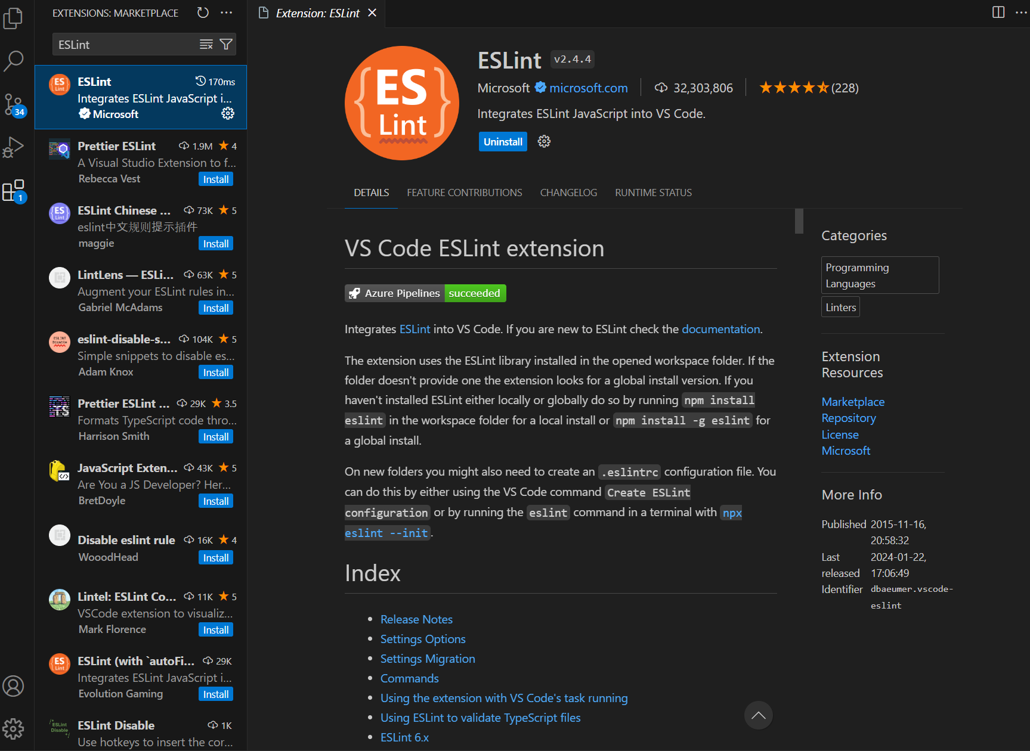The width and height of the screenshot is (1030, 751).
Task: Click the large ESLint extension logo
Action: pyautogui.click(x=402, y=103)
